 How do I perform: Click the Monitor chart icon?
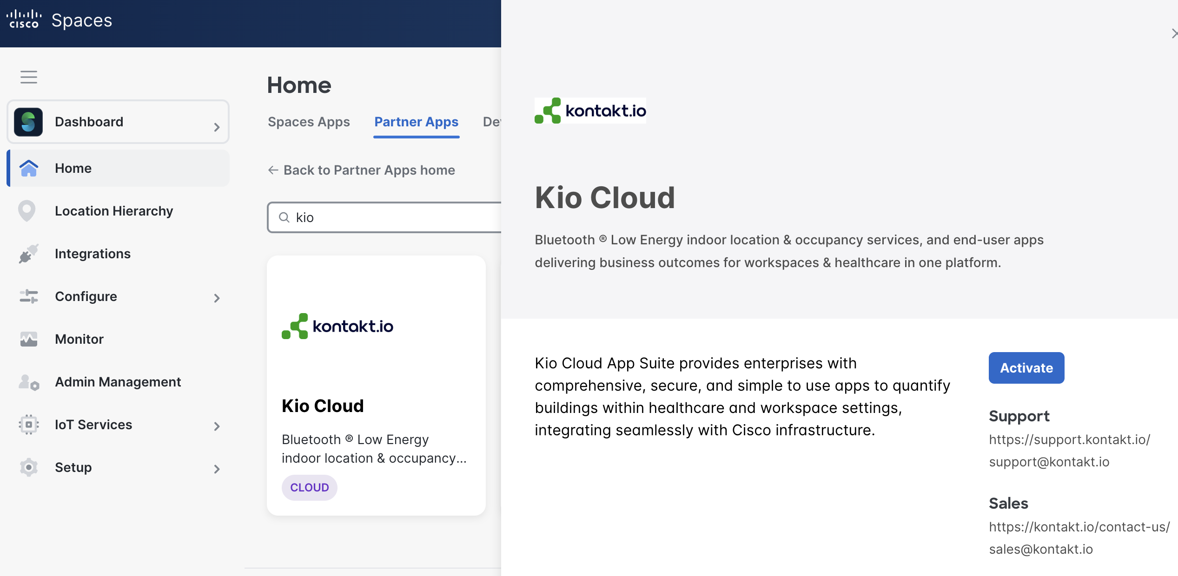click(x=28, y=339)
